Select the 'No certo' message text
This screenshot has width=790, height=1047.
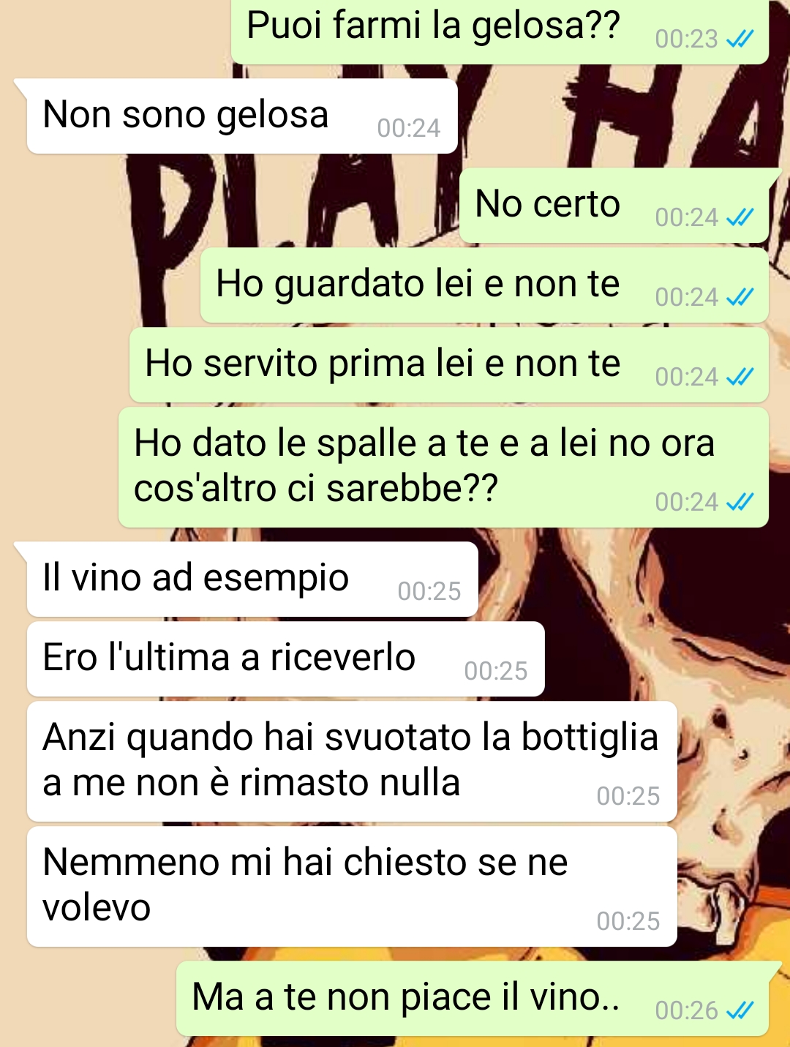click(x=547, y=203)
